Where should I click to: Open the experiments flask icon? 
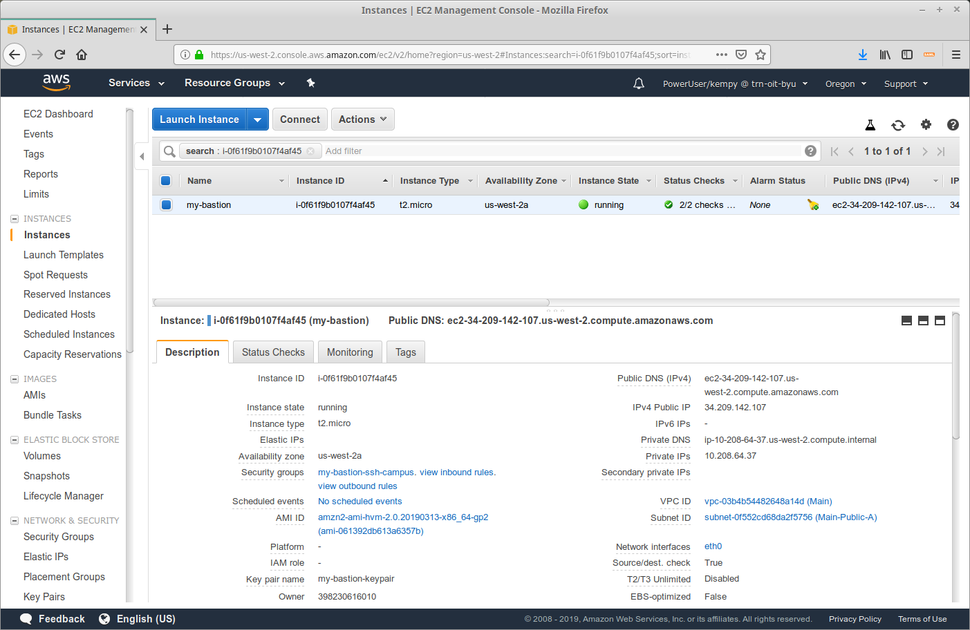870,125
